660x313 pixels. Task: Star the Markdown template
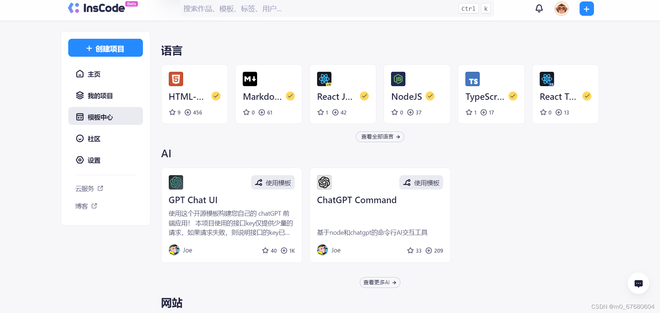pos(246,112)
